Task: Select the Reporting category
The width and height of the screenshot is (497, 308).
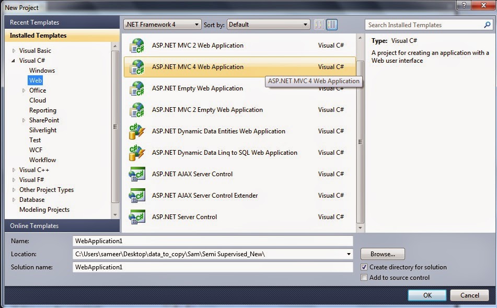Action: [x=43, y=110]
